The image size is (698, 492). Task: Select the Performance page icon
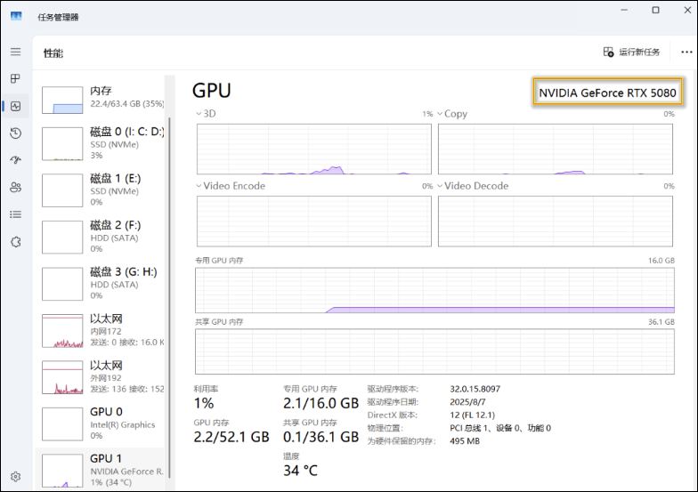[x=15, y=107]
